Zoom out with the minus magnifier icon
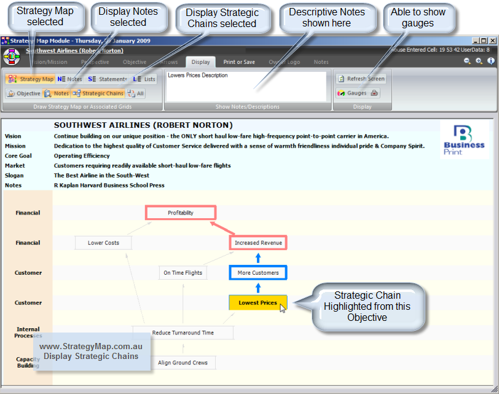Screen dimensions: 499x394 (x=467, y=61)
